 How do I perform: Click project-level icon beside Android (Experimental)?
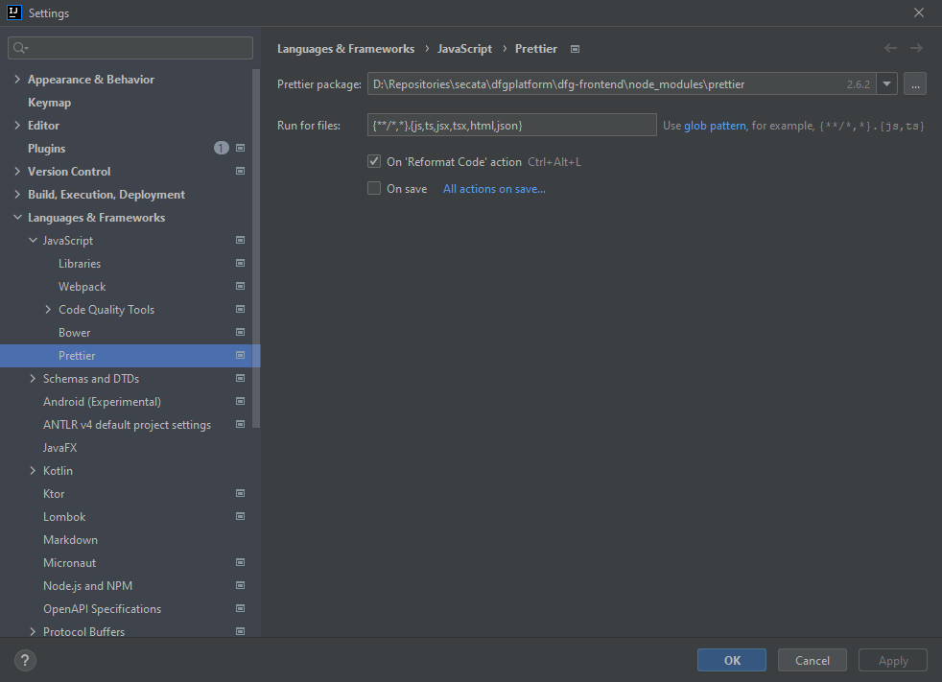[x=241, y=401]
